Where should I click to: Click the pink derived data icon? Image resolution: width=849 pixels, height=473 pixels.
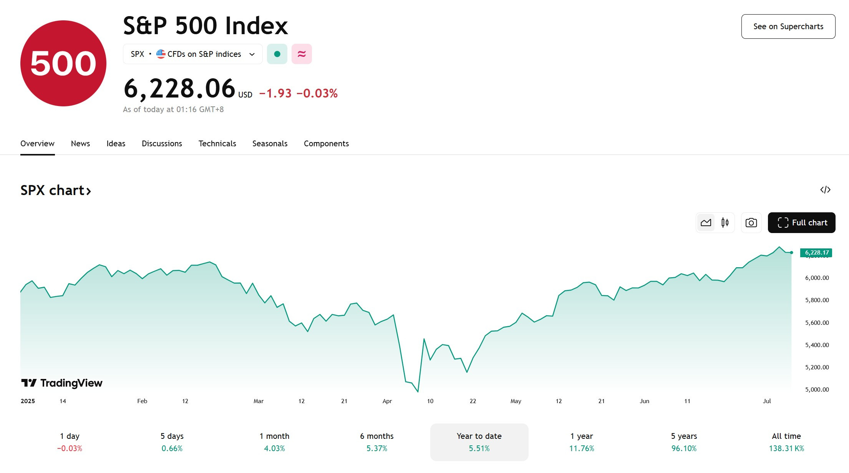point(302,54)
